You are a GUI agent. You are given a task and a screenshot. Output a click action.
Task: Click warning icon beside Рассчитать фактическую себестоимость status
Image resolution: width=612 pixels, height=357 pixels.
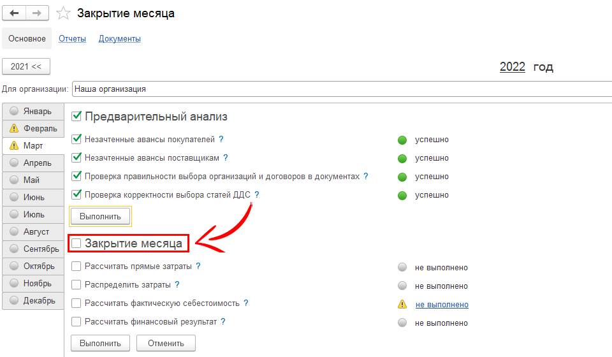[x=402, y=305]
